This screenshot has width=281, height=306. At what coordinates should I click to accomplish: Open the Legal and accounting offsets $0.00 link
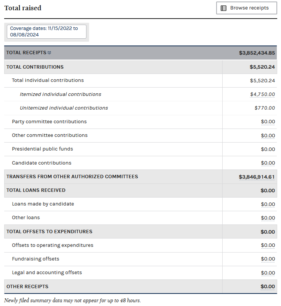(268, 273)
